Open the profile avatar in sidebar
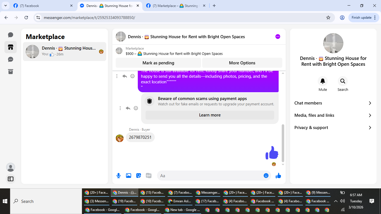Image resolution: width=381 pixels, height=214 pixels. [x=11, y=167]
